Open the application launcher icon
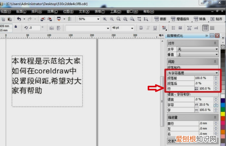Image resolution: width=226 pixels, height=146 pixels. pos(59,19)
